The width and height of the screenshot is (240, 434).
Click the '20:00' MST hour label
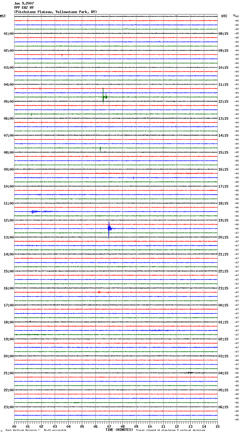point(9,356)
